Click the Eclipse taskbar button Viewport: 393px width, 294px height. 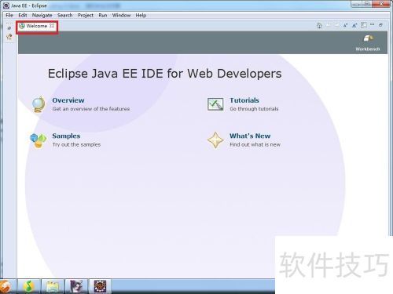[x=100, y=286]
